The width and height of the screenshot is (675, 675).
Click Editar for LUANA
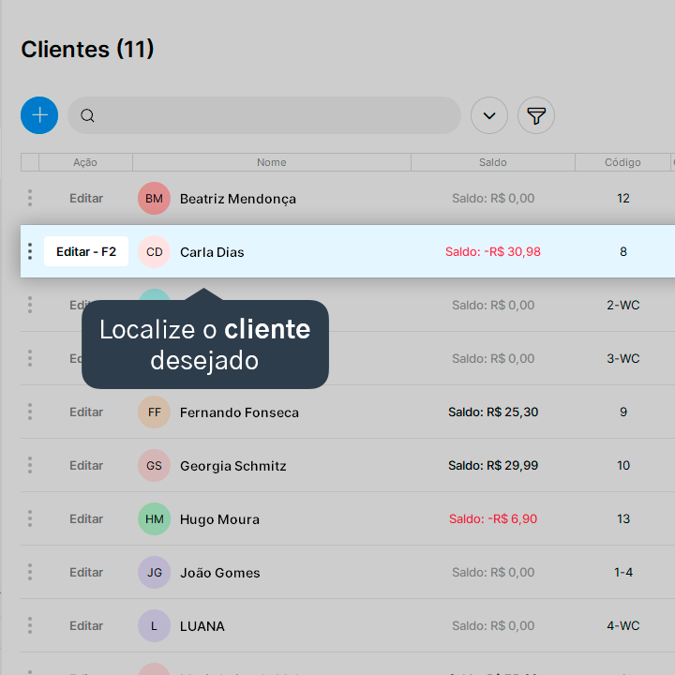86,625
